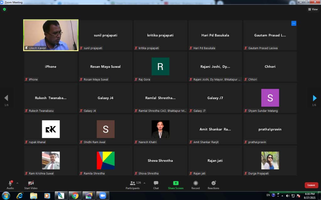The image size is (321, 200).
Task: Click the Windows Start button
Action: click(x=6, y=196)
